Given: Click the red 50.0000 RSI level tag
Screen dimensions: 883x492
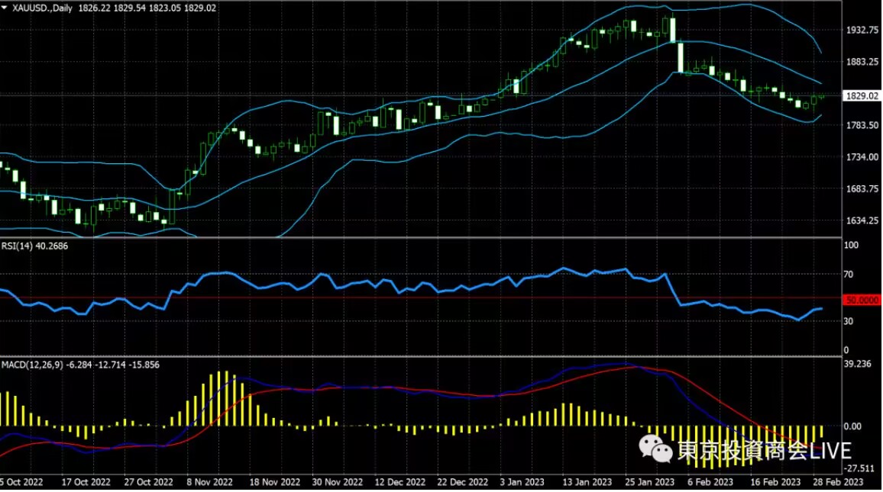Looking at the screenshot, I should pyautogui.click(x=862, y=301).
